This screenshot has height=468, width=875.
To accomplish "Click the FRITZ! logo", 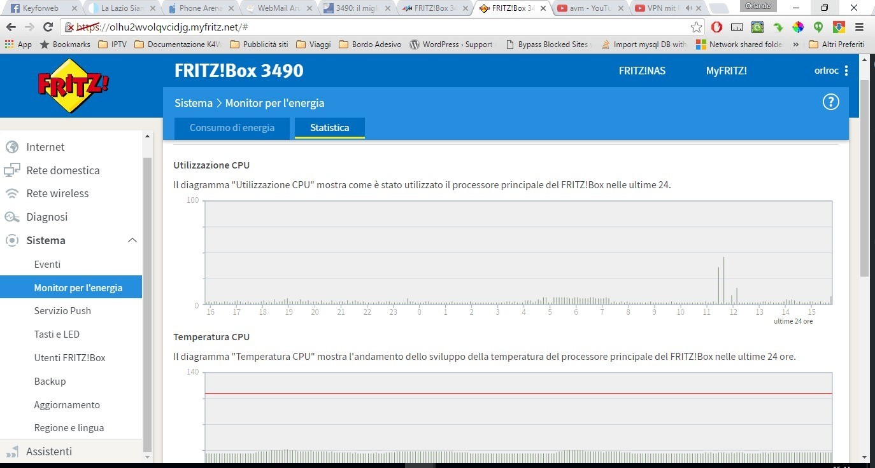I will [74, 86].
